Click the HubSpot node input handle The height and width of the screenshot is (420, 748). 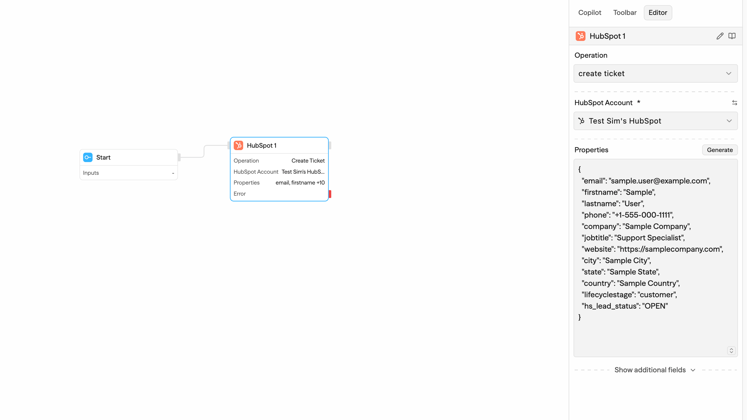pyautogui.click(x=229, y=145)
